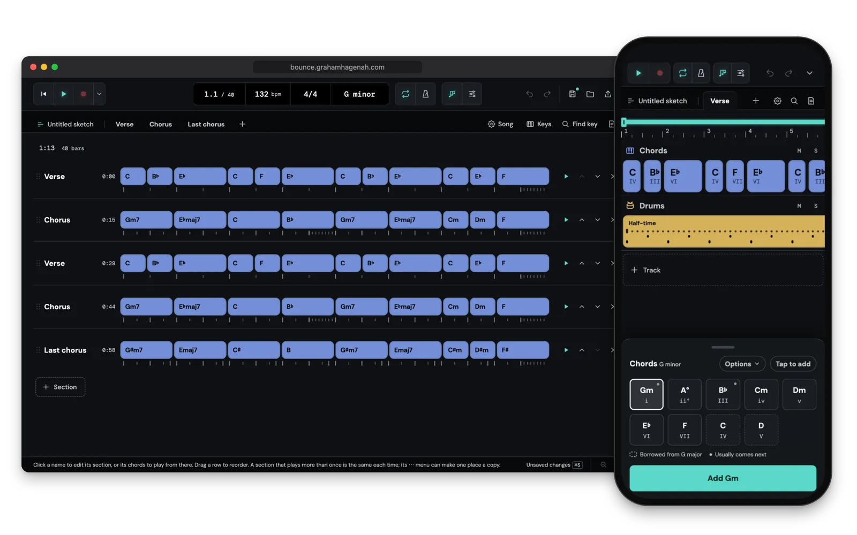Switch to the Chorus tab in desktop window
This screenshot has height=535, width=857.
coord(161,124)
